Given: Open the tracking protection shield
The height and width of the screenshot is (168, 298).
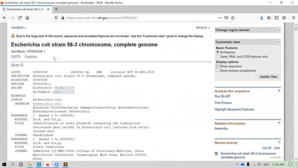Looking at the screenshot, I should click(56, 18).
